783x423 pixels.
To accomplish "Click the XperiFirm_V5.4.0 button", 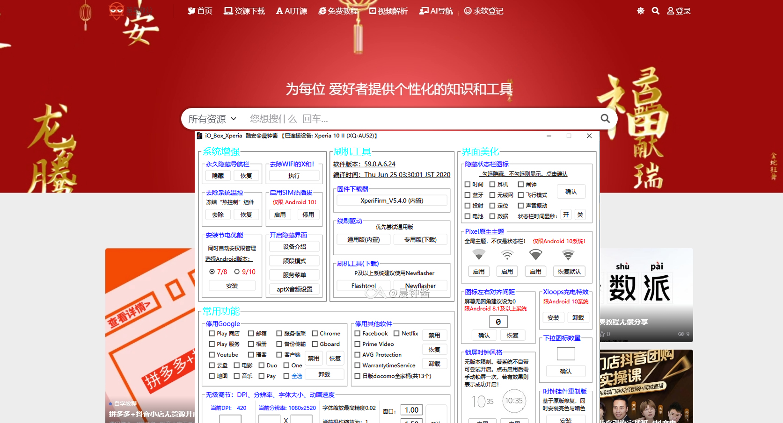I will click(392, 201).
